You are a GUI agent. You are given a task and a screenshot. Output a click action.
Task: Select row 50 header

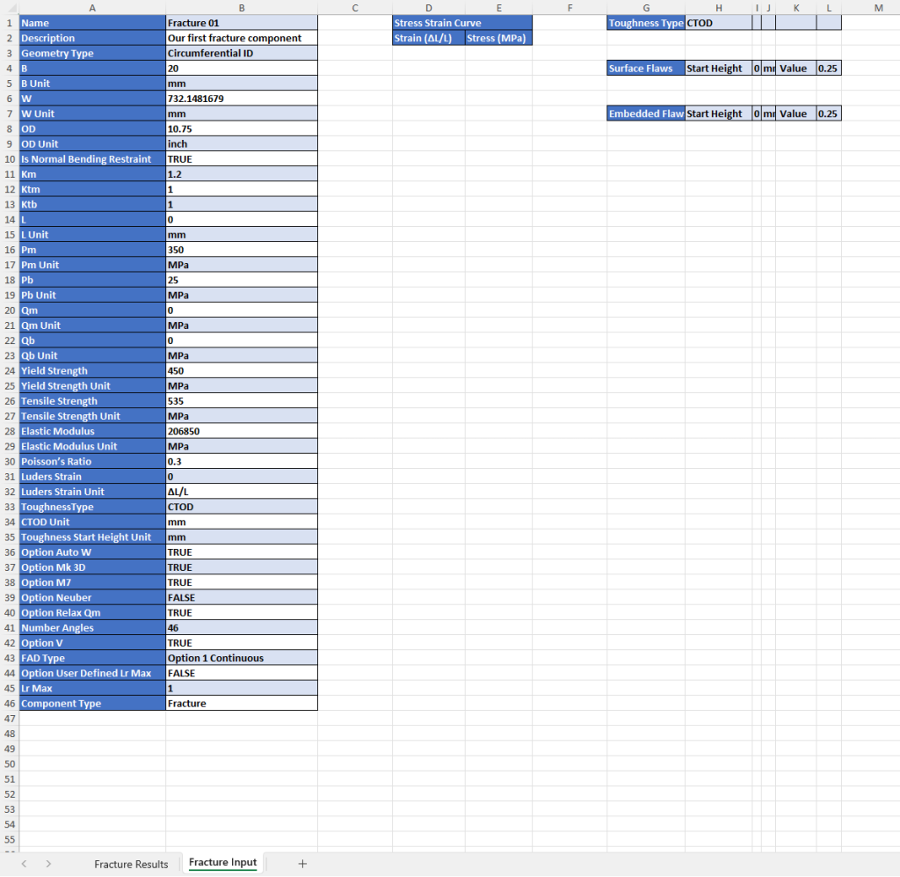[10, 764]
